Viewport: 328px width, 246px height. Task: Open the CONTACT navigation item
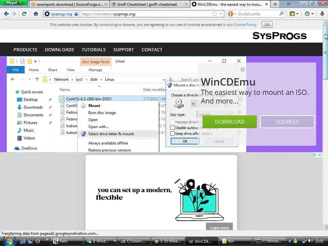152,50
